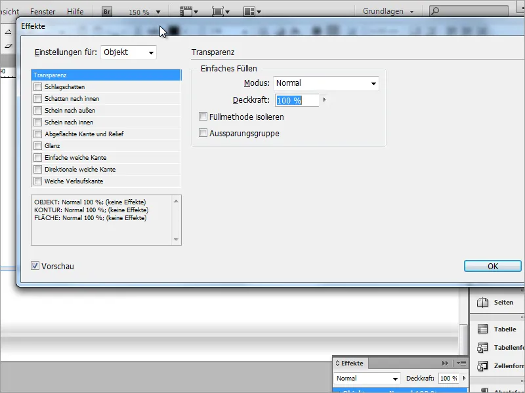
Task: Click the search magnifier icon
Action: pos(435,11)
